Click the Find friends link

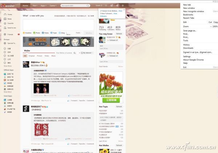click(103, 66)
